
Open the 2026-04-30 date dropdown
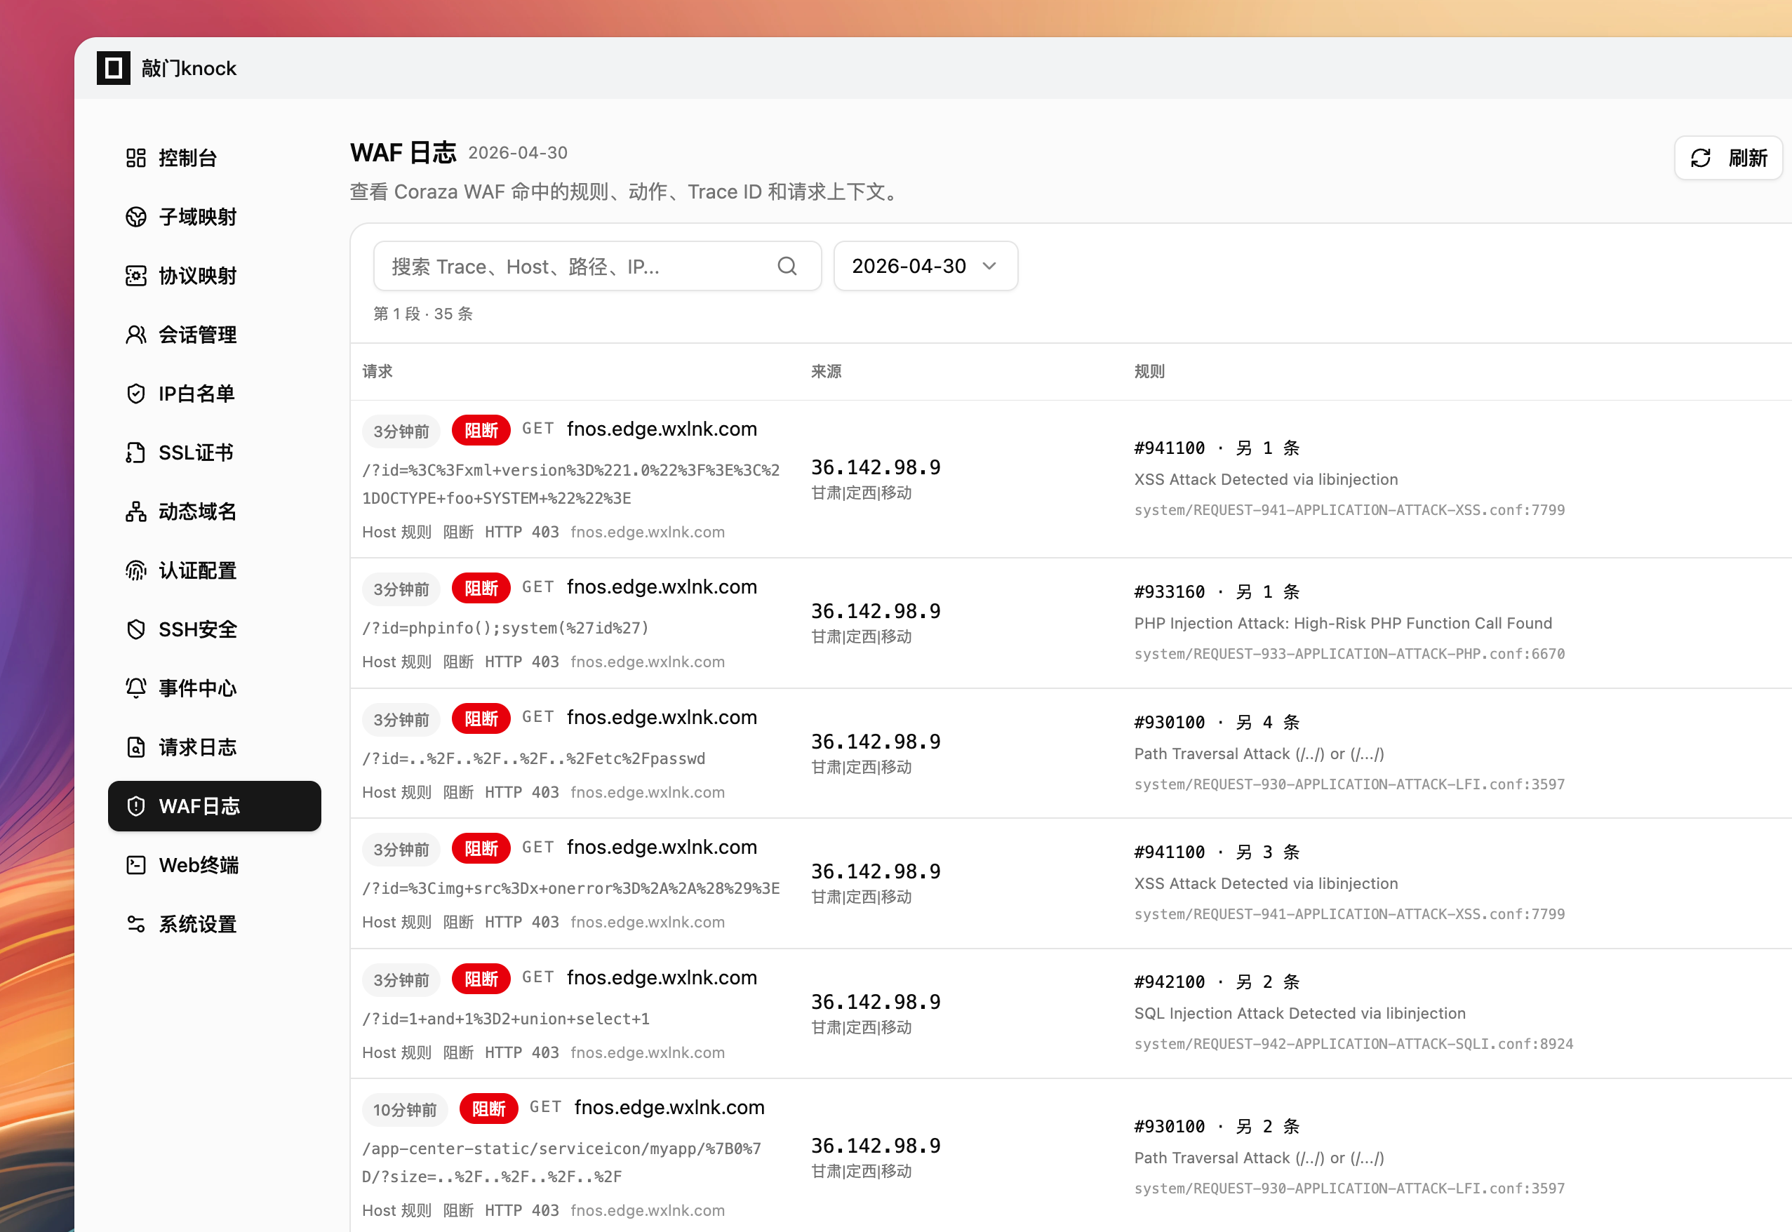tap(925, 267)
